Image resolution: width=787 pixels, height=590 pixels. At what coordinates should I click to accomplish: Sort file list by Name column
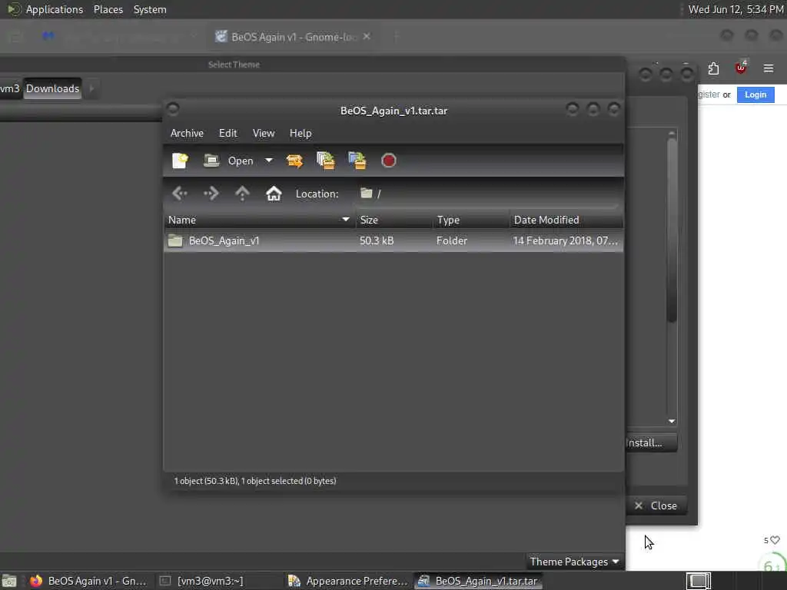[x=260, y=220]
